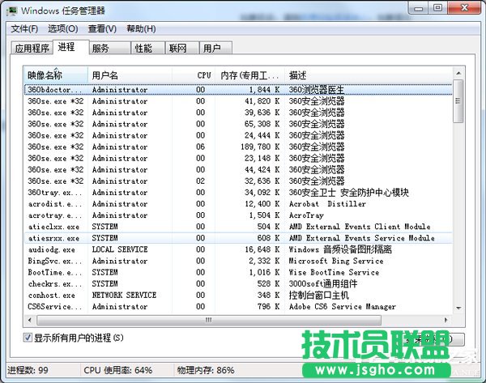Switch to the 性能 tab
Viewport: 486px width, 383px height.
click(143, 49)
